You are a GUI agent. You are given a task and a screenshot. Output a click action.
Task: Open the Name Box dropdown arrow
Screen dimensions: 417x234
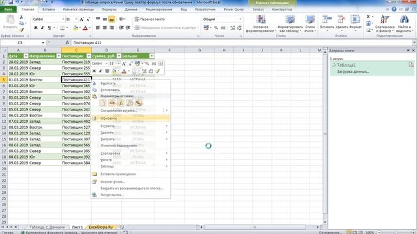pyautogui.click(x=43, y=43)
